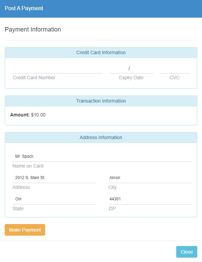Click the State field showing OH
202x262 pixels.
[54, 199]
